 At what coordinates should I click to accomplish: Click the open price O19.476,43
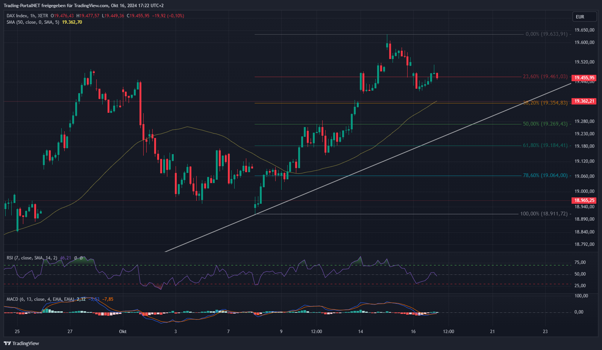tap(62, 16)
